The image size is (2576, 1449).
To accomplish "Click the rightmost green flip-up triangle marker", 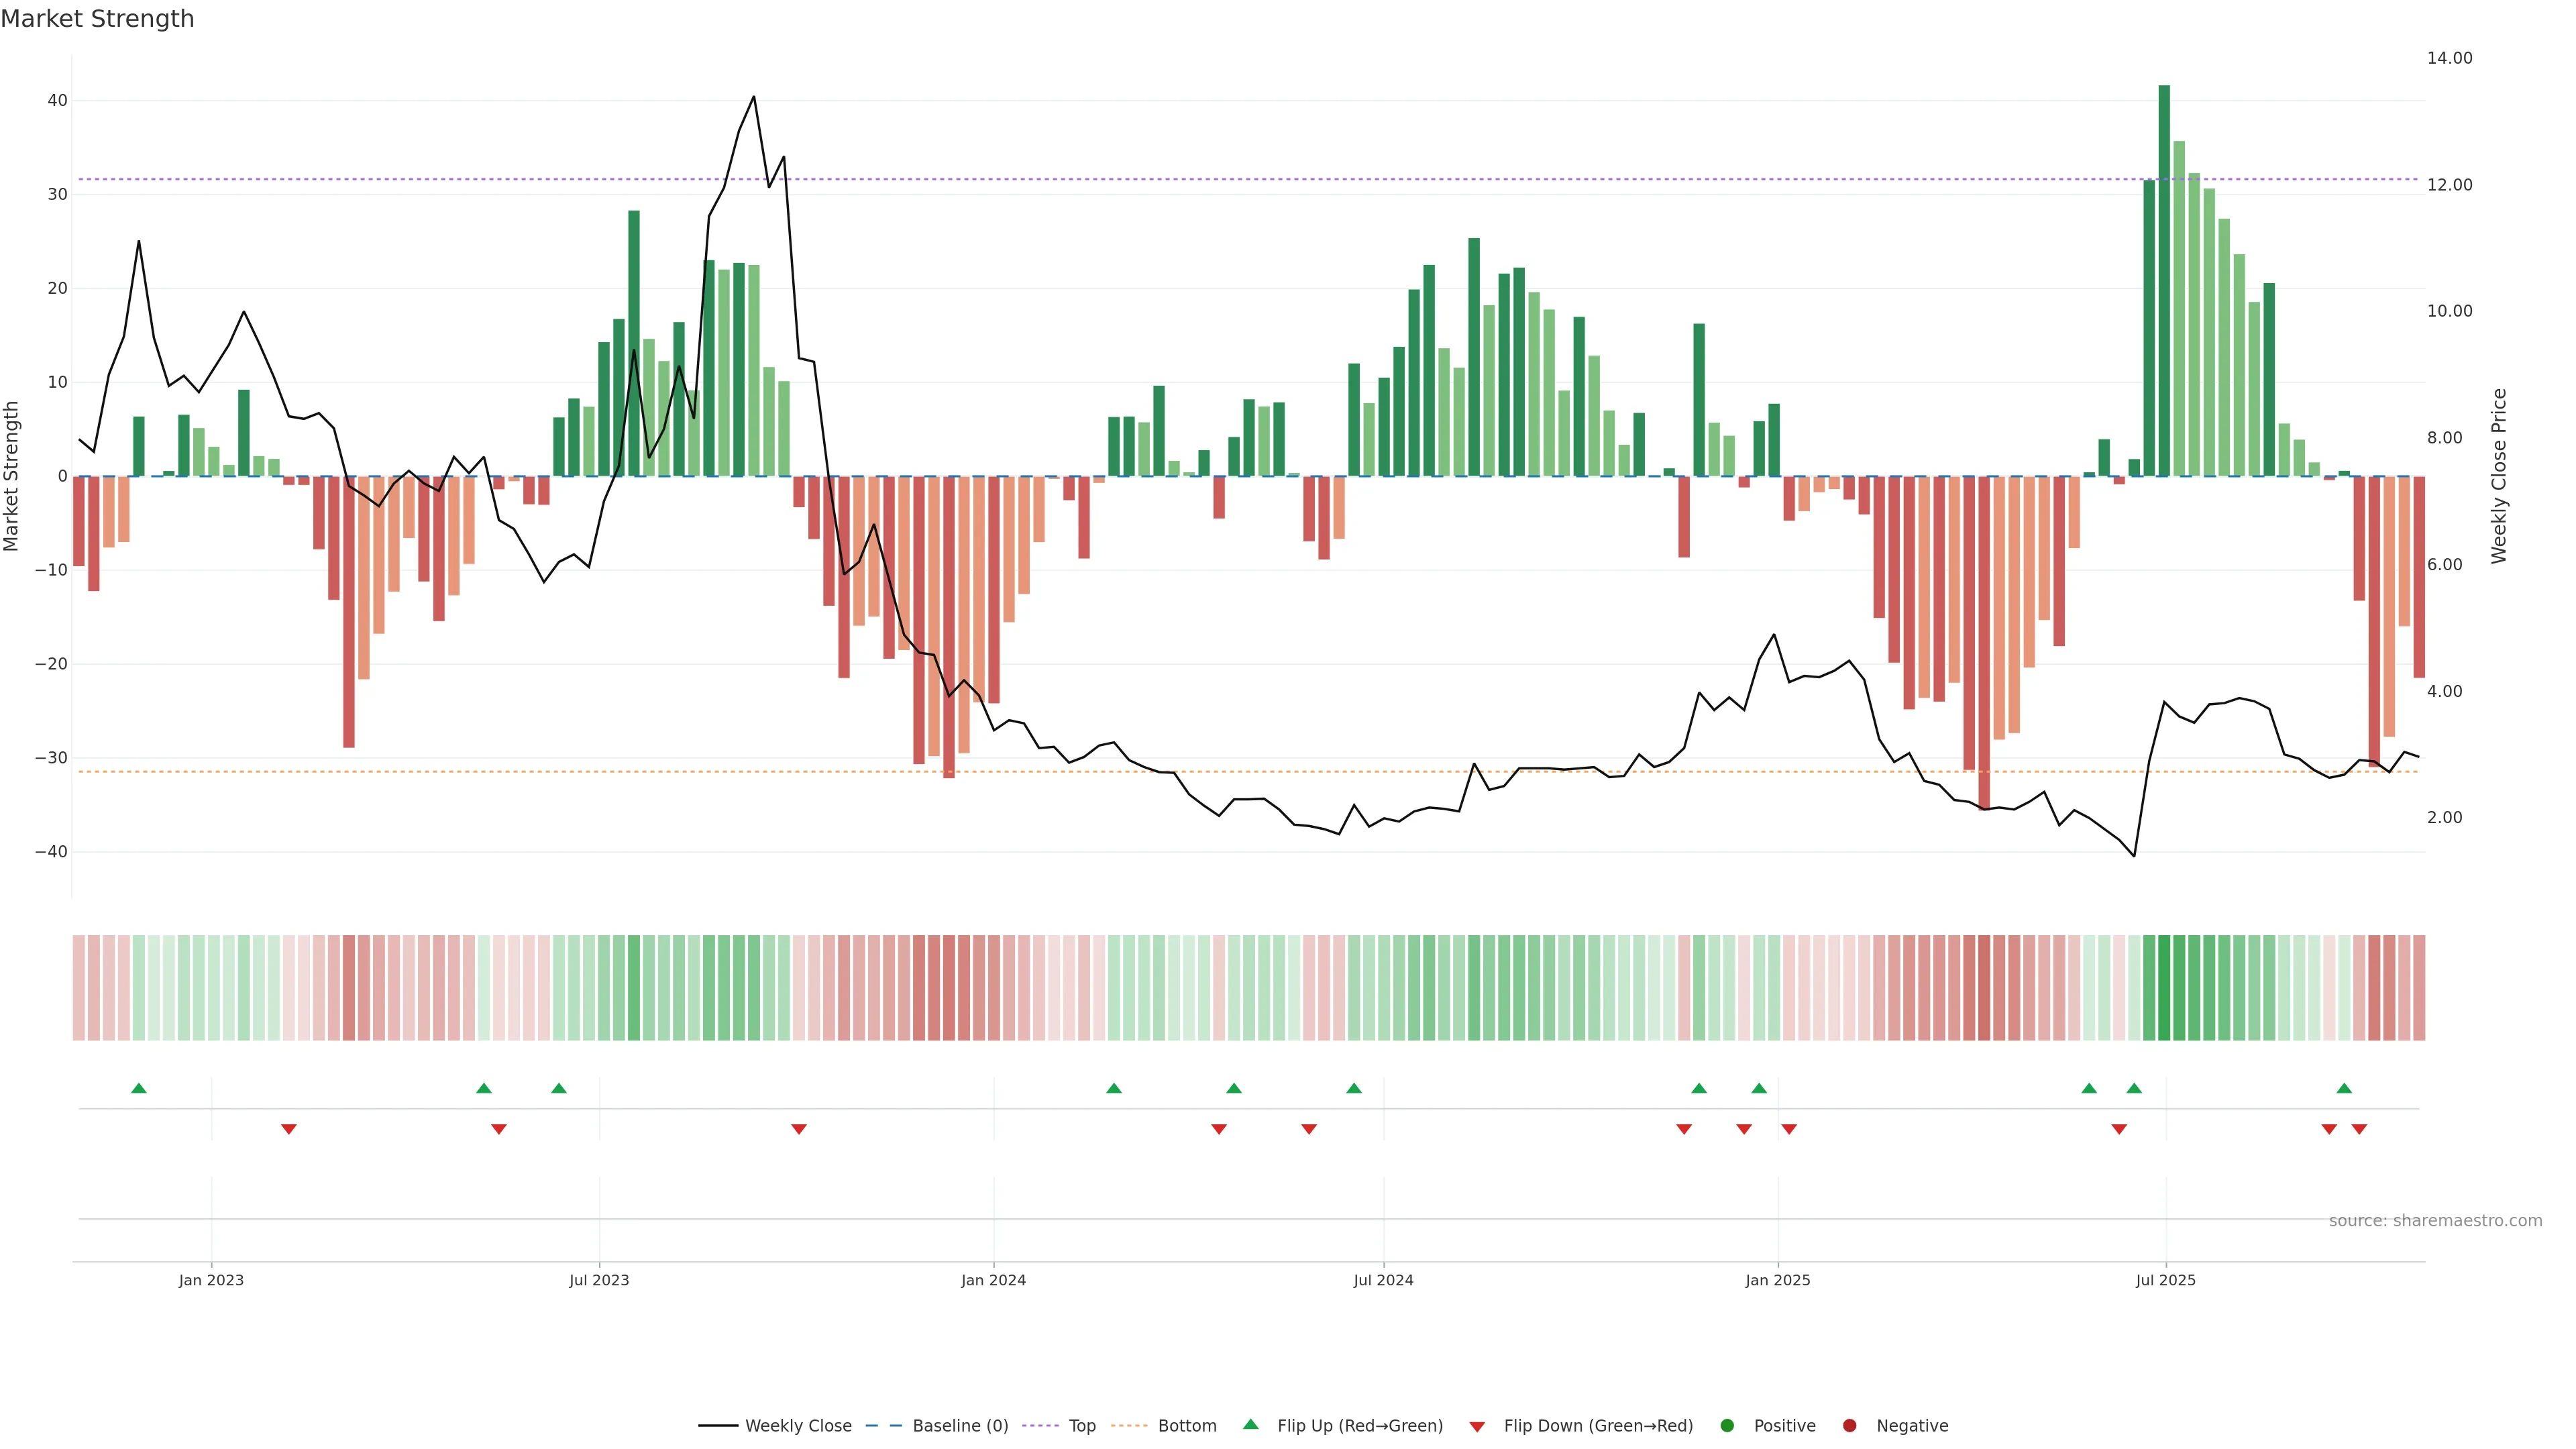I will 2344,1088.
